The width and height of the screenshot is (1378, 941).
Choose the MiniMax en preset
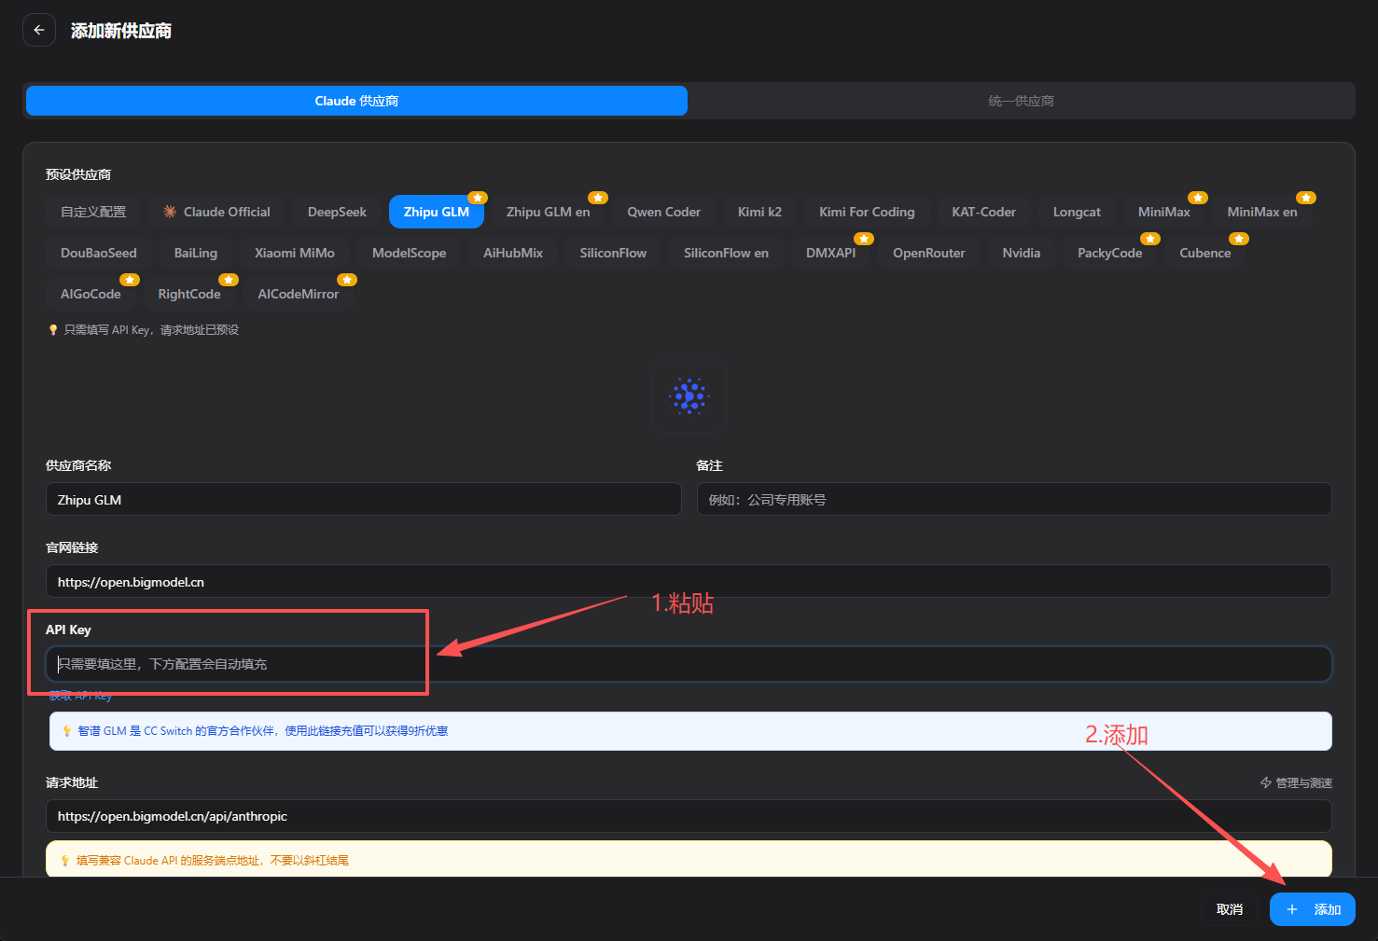tap(1262, 212)
